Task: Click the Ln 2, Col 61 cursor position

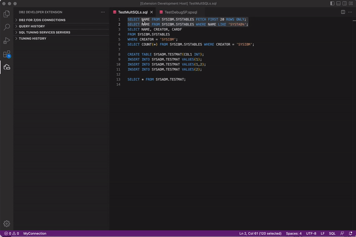Action: [260, 233]
